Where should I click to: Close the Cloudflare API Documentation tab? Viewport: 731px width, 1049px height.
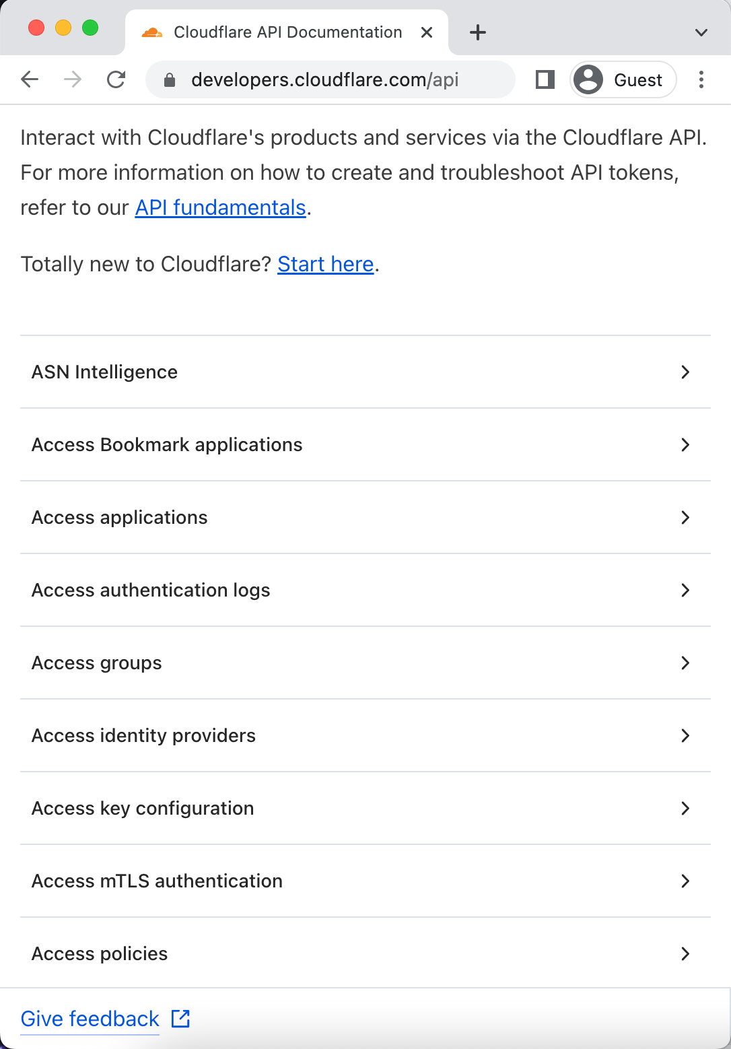click(427, 32)
